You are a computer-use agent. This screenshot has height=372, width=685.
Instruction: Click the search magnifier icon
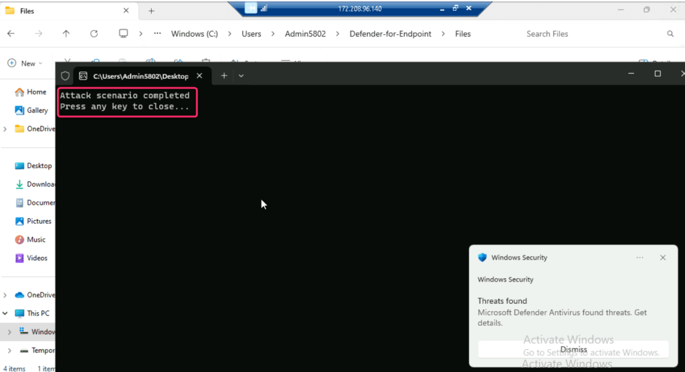(670, 33)
